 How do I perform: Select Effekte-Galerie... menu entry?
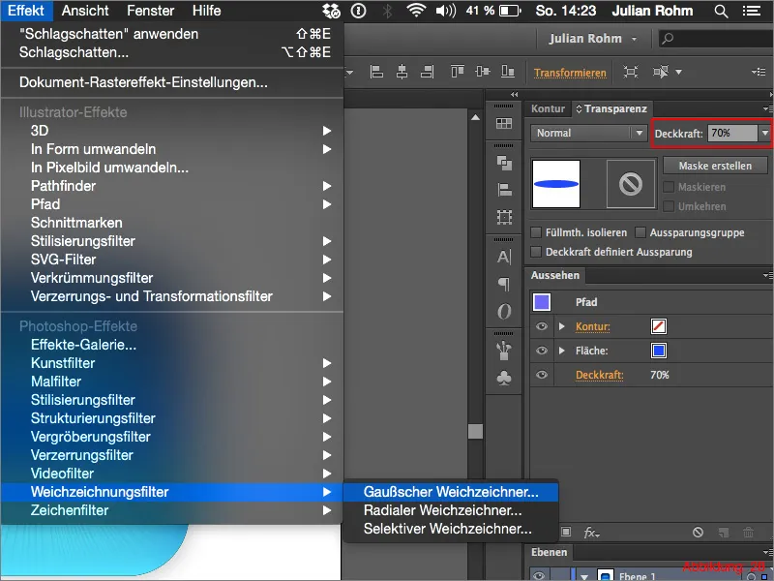pos(172,345)
